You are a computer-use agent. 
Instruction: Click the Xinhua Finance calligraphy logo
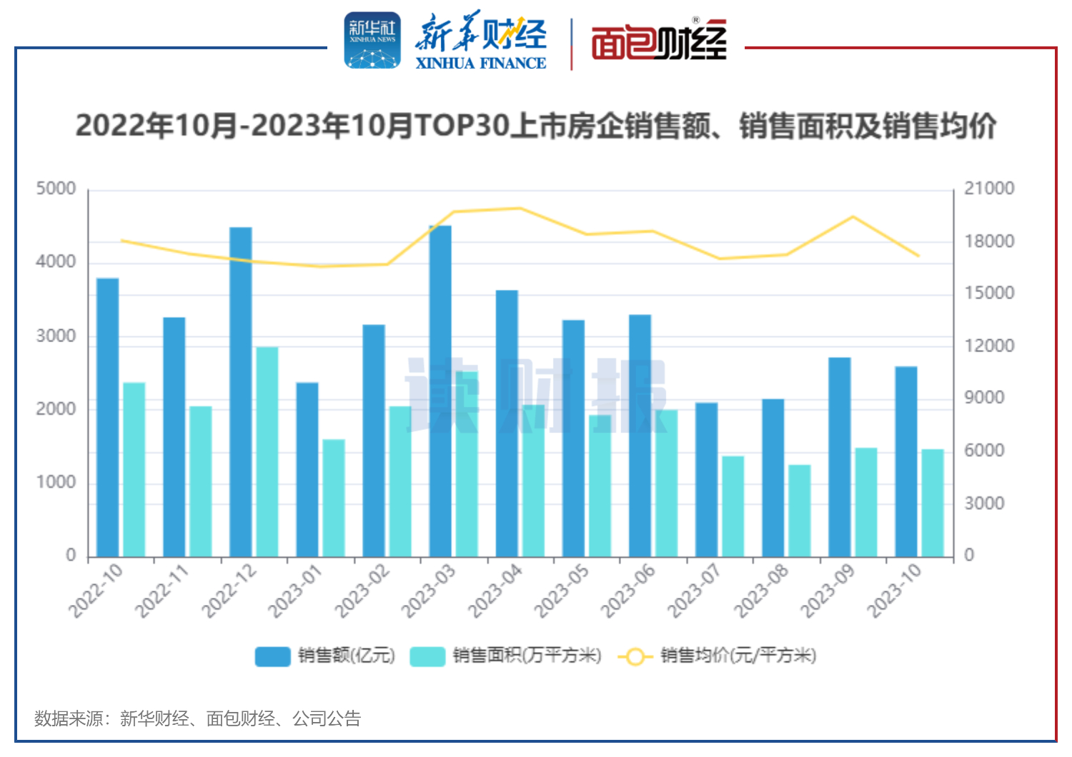[481, 41]
